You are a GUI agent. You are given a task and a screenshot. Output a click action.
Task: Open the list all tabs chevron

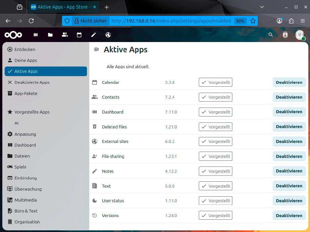point(262,7)
